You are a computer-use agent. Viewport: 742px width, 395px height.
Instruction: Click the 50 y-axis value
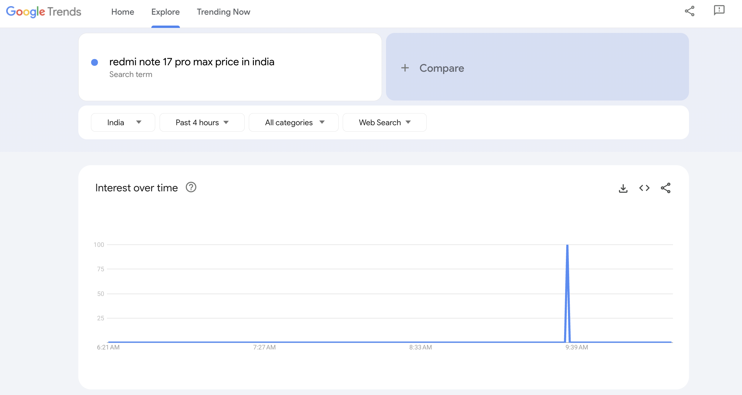[101, 294]
